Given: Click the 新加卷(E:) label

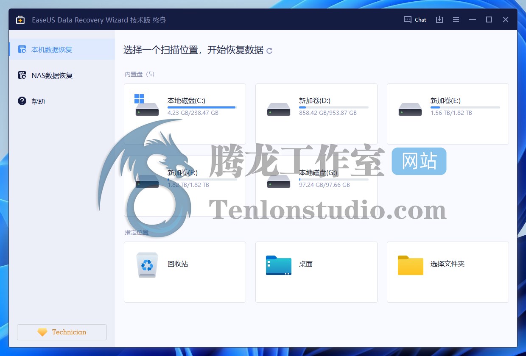Looking at the screenshot, I should (445, 100).
